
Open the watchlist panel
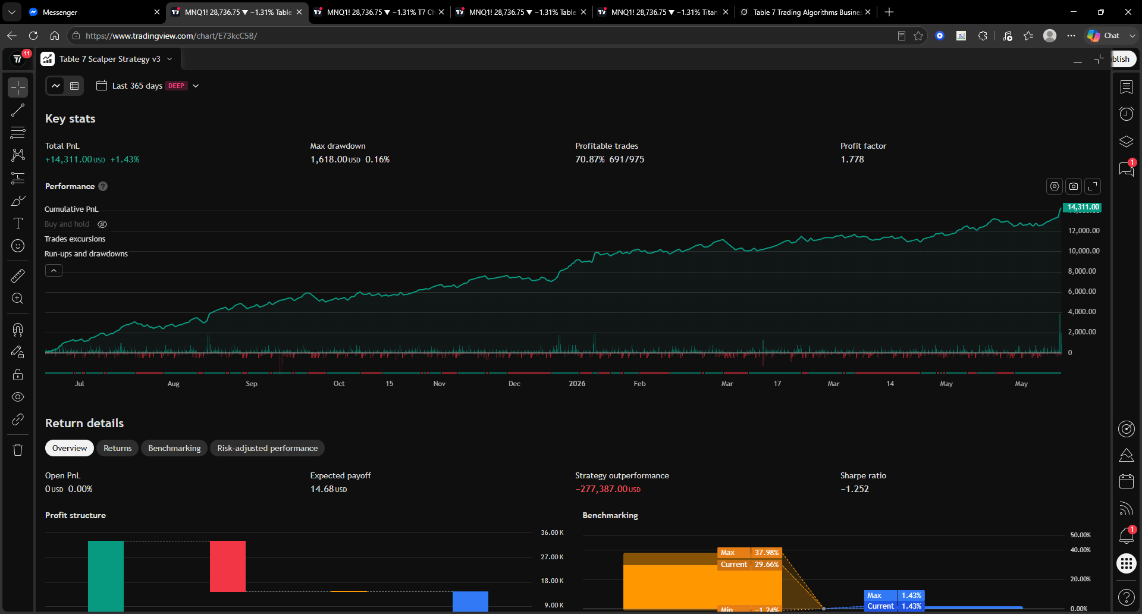[1127, 87]
